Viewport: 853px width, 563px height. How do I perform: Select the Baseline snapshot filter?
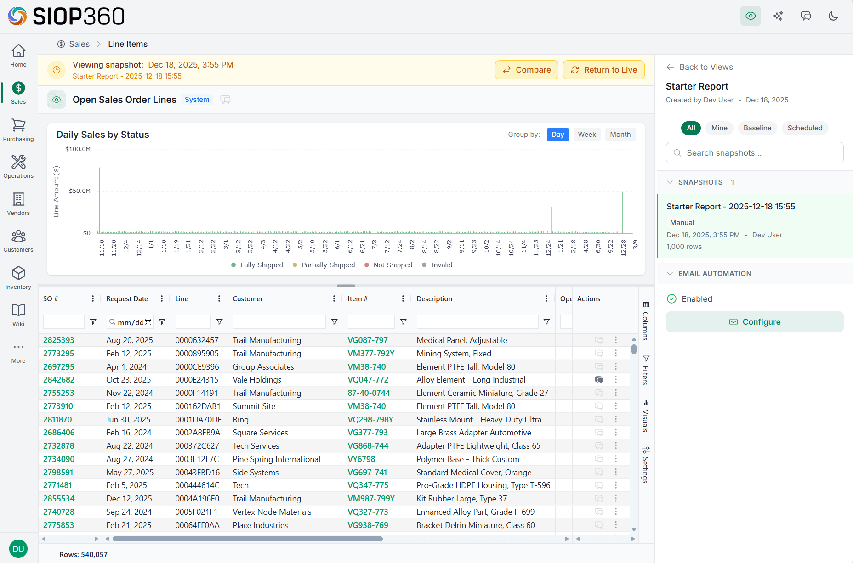(x=757, y=128)
